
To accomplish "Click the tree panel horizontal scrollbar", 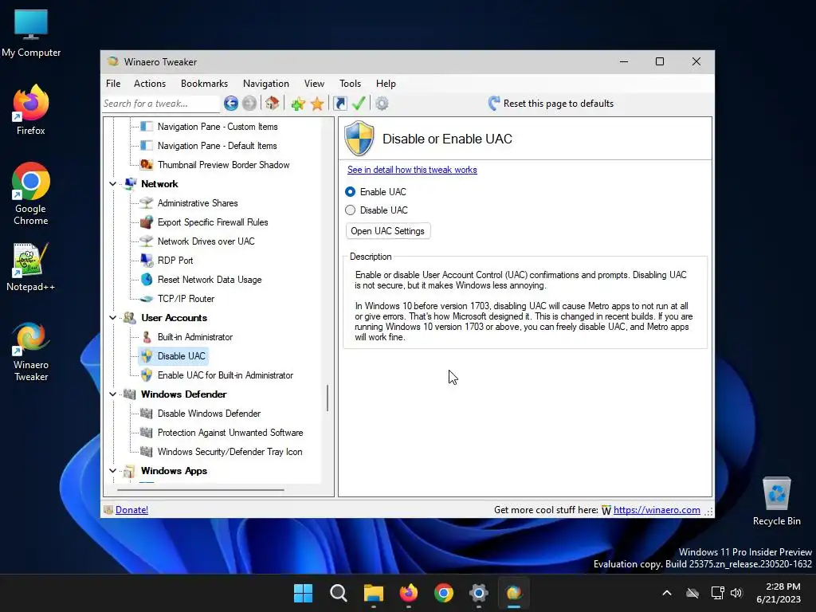I will click(x=201, y=490).
